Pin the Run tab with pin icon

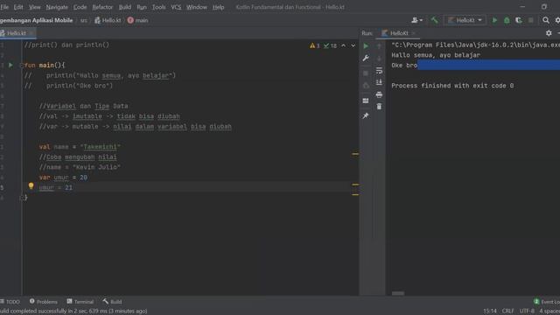[x=366, y=115]
